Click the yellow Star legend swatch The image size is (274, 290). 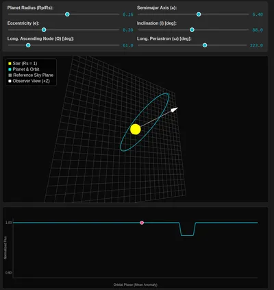[10, 64]
